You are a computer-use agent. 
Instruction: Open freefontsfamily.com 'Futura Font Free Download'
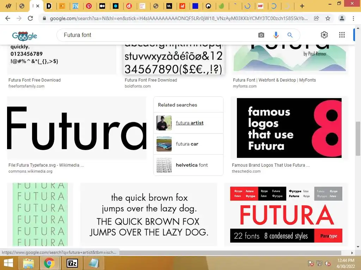(35, 80)
